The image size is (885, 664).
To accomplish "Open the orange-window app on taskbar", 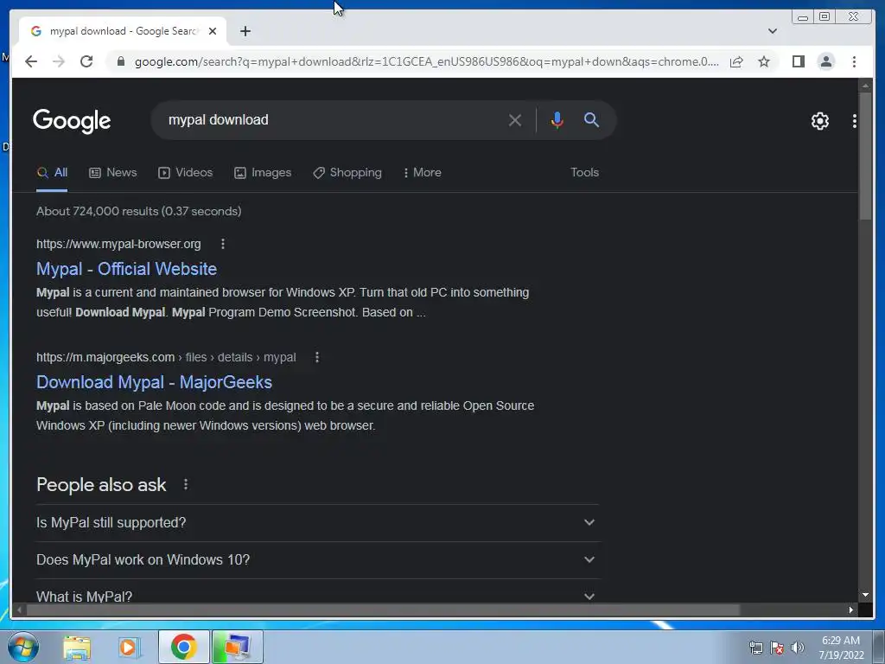I will coord(237,647).
